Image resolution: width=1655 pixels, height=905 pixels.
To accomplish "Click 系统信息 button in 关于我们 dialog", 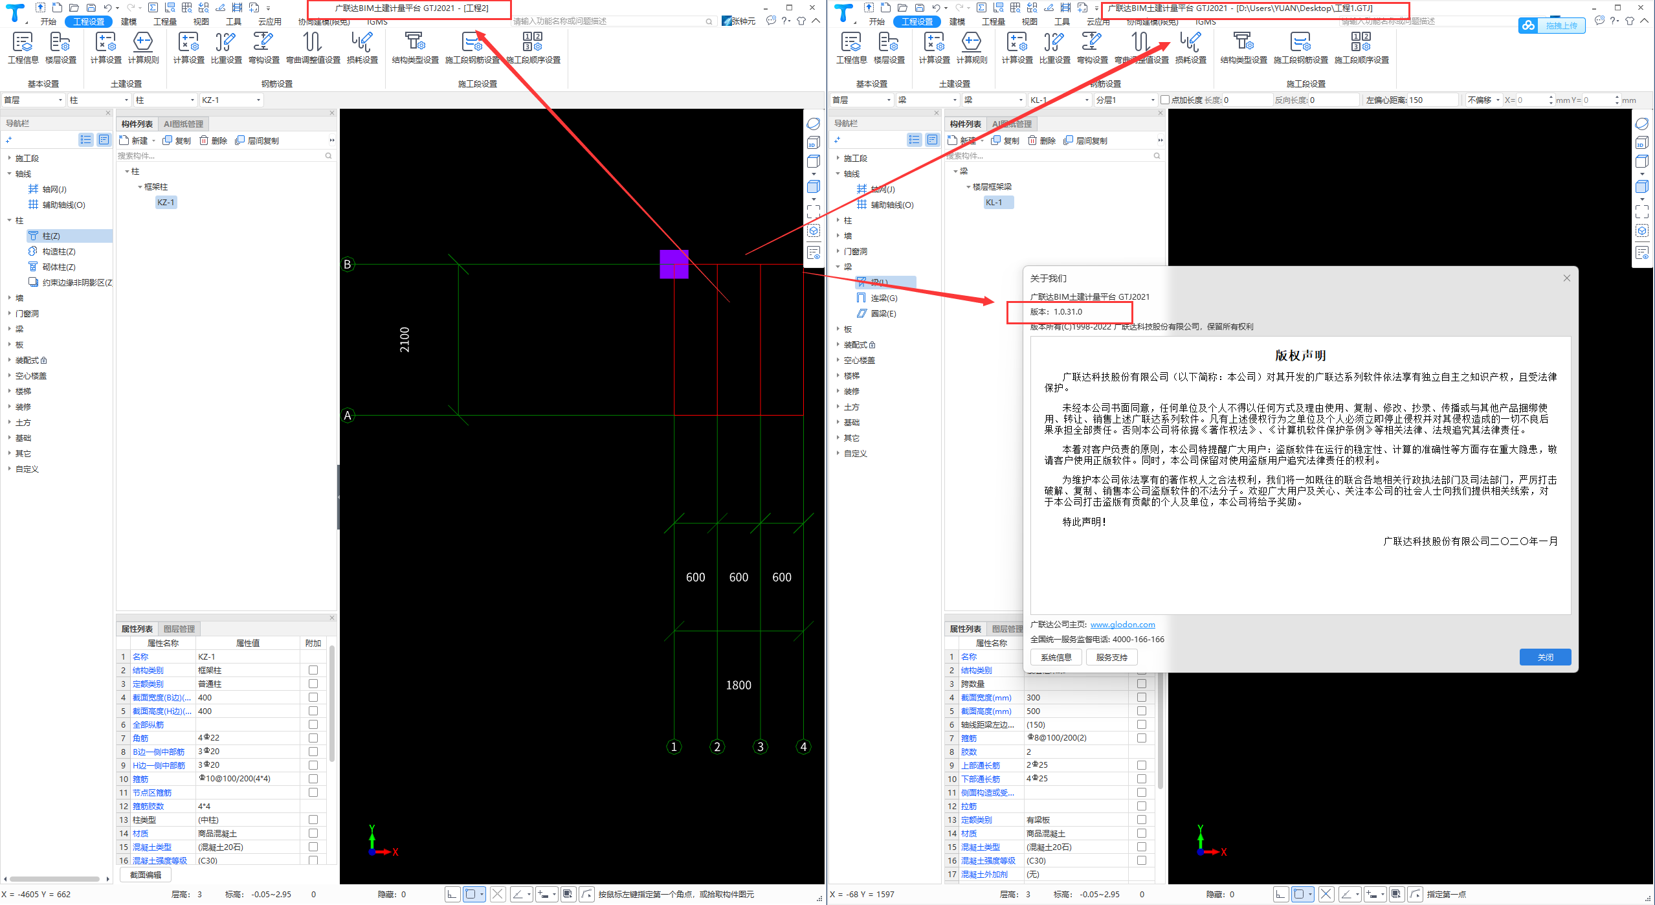I will pyautogui.click(x=1056, y=657).
